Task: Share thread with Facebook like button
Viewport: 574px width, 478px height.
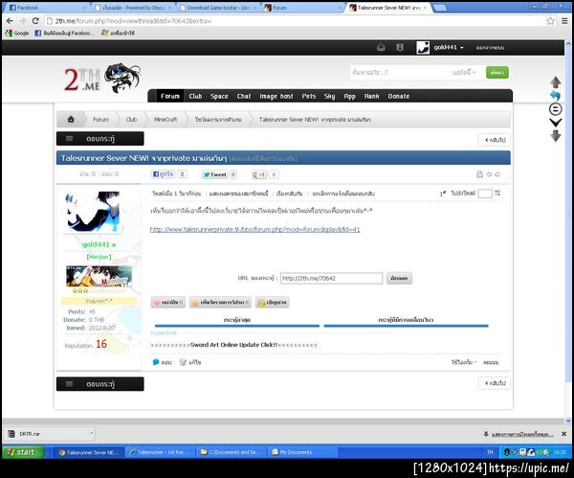Action: pos(164,174)
